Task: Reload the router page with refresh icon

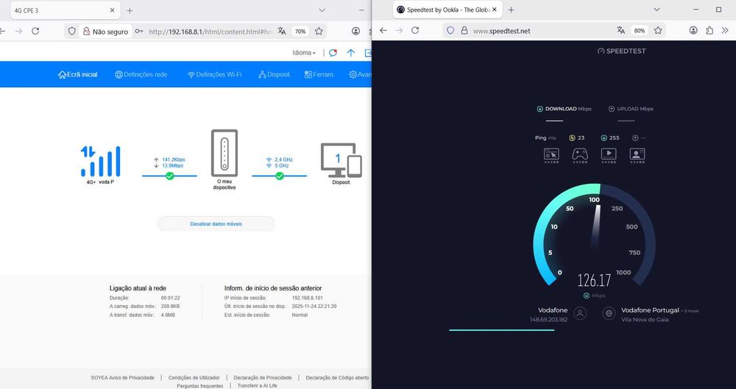Action: pyautogui.click(x=35, y=31)
